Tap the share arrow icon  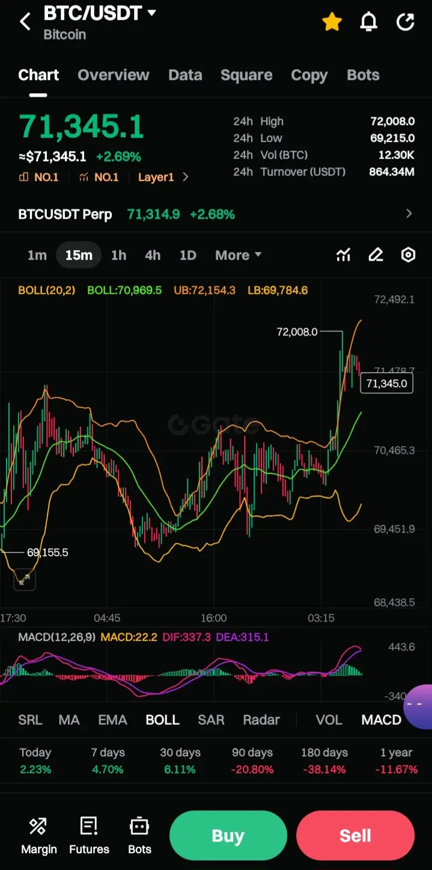coord(406,22)
